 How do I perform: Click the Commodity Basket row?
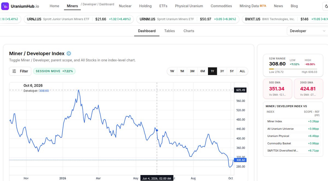[293, 143]
